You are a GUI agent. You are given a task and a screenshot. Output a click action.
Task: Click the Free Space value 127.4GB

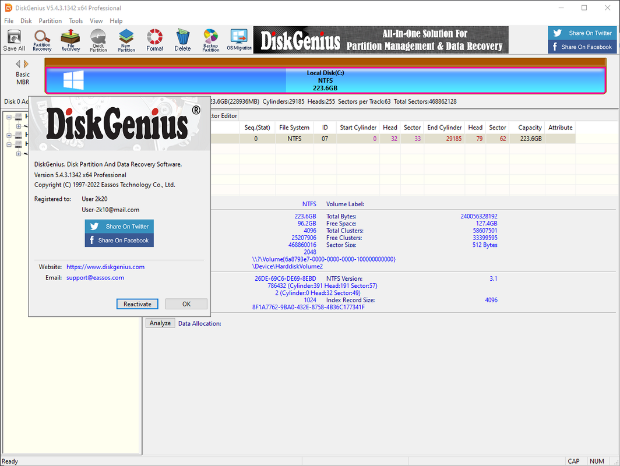pyautogui.click(x=487, y=223)
